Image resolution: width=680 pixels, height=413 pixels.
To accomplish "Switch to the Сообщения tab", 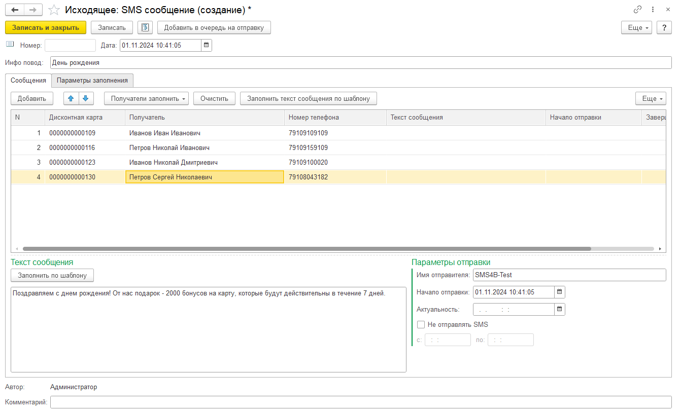I will point(28,80).
